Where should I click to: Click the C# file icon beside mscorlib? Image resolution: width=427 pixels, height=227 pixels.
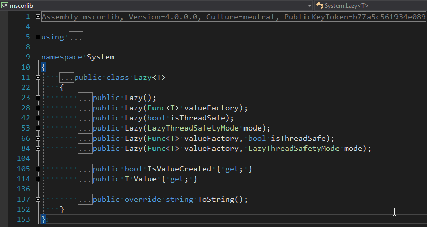(5, 5)
